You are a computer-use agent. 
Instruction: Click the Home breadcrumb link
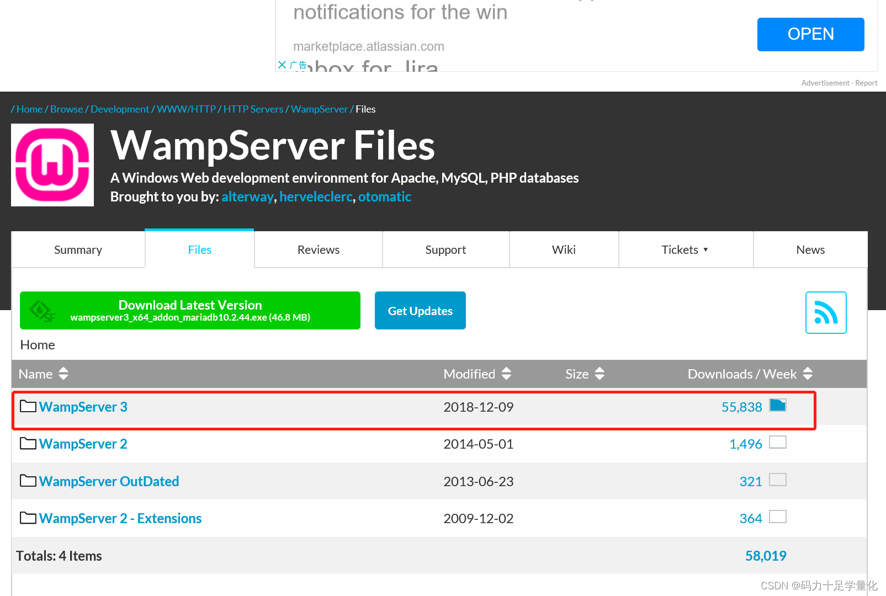coord(29,109)
